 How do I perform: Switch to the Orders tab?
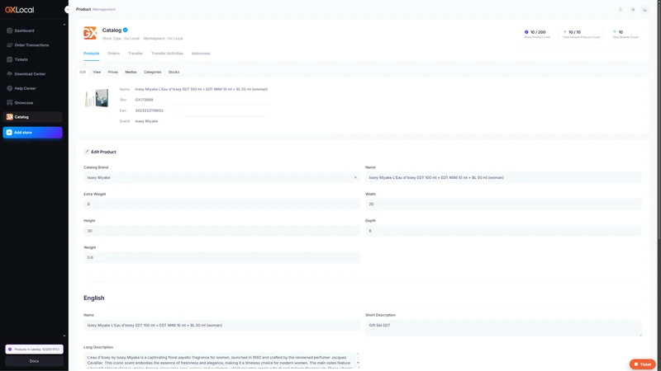(x=113, y=54)
